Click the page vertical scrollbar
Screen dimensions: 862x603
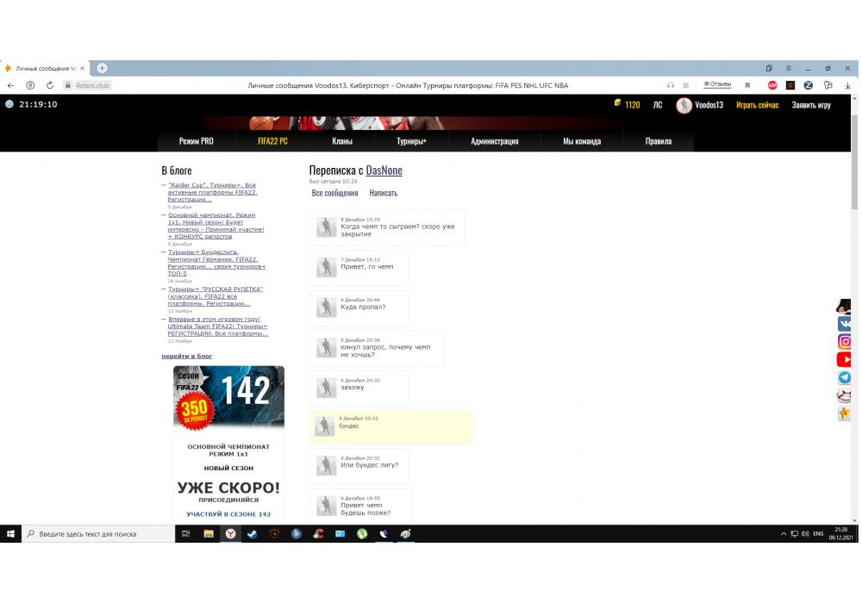click(854, 162)
